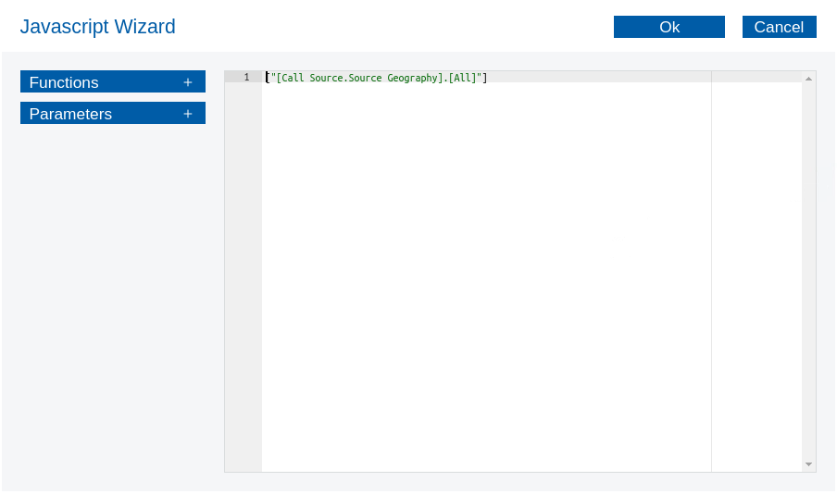The width and height of the screenshot is (837, 494).
Task: Expand Functions with its plus icon
Action: [x=188, y=82]
